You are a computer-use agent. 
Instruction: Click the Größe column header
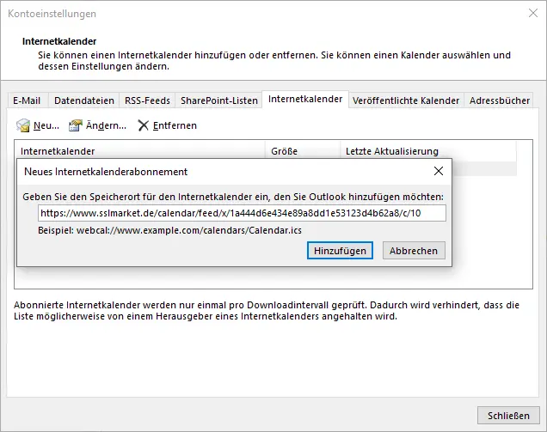coord(303,151)
